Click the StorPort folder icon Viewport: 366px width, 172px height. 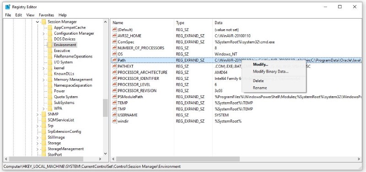click(x=43, y=154)
